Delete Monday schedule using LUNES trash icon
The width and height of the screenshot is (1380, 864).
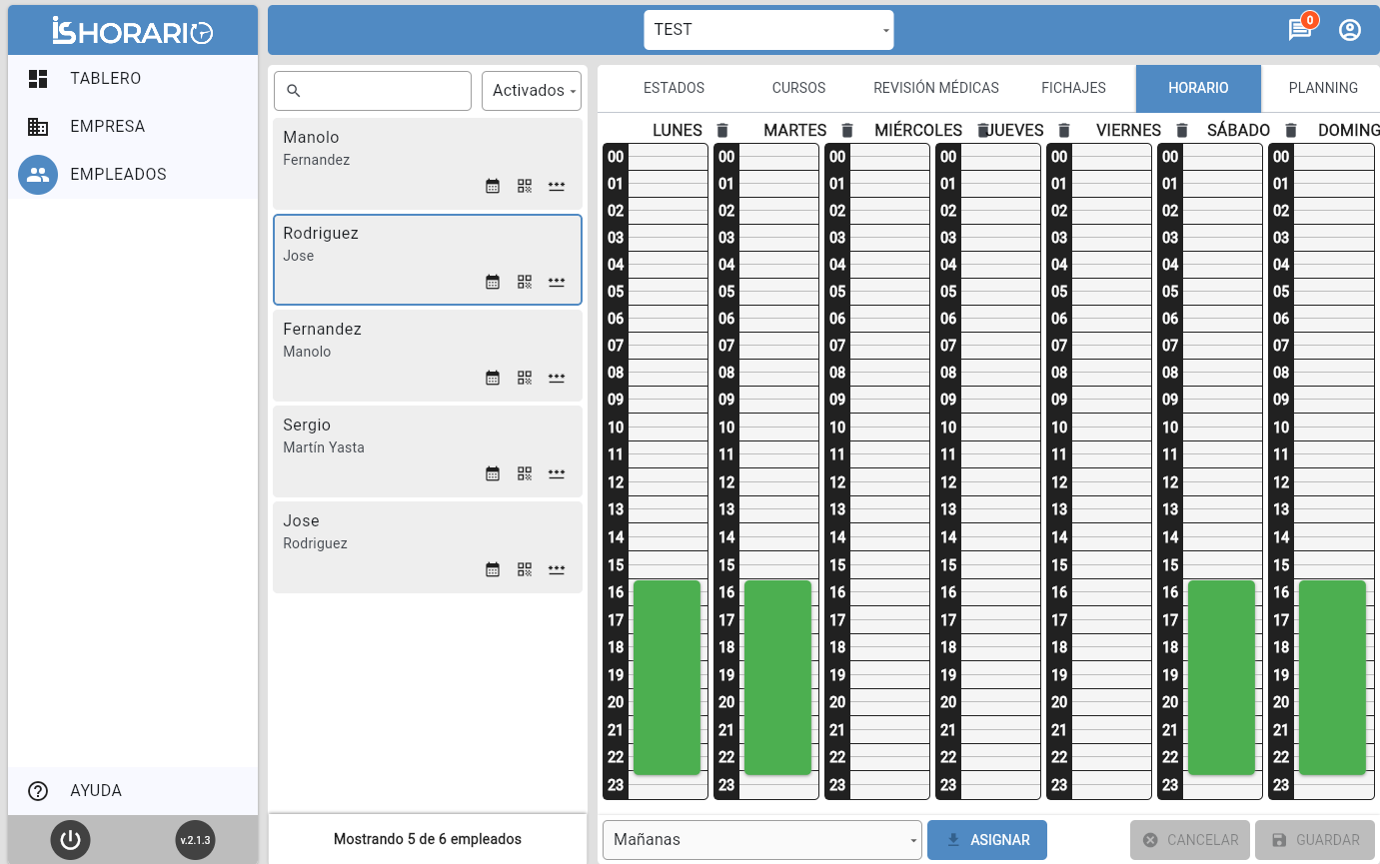pos(722,131)
